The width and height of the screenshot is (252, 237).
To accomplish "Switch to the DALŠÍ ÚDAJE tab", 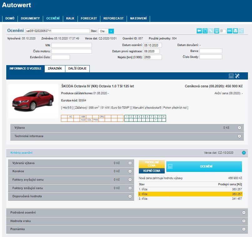I will click(x=77, y=69).
